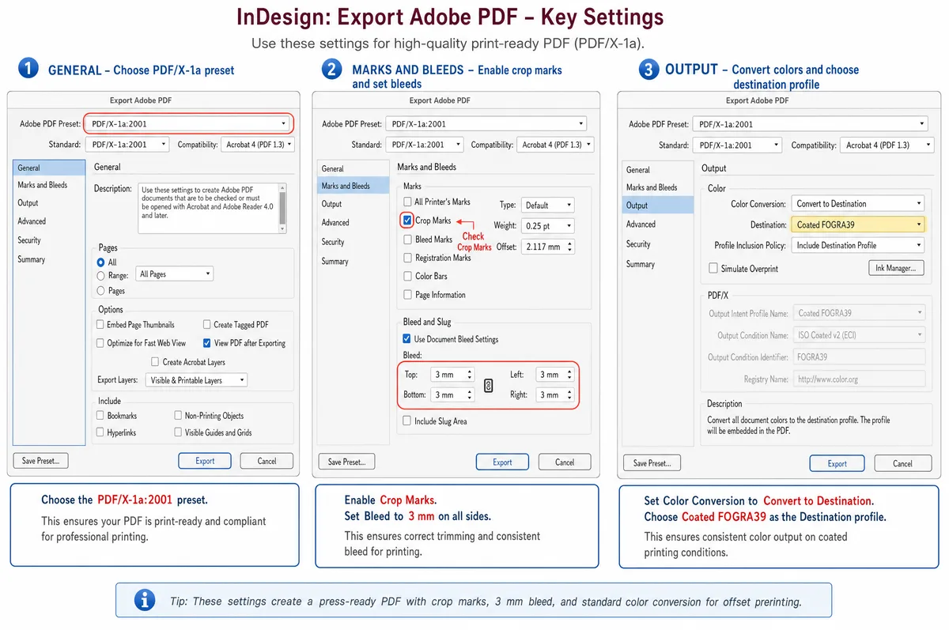
Task: Enable Simulate Overprint checkbox
Action: point(713,269)
